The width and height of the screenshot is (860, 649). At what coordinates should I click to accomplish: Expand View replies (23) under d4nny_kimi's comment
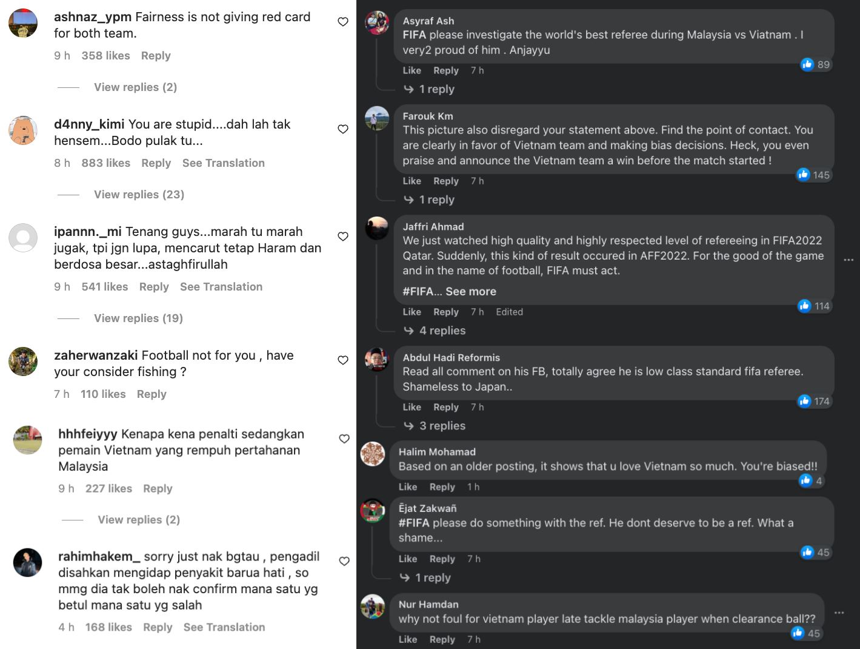139,194
